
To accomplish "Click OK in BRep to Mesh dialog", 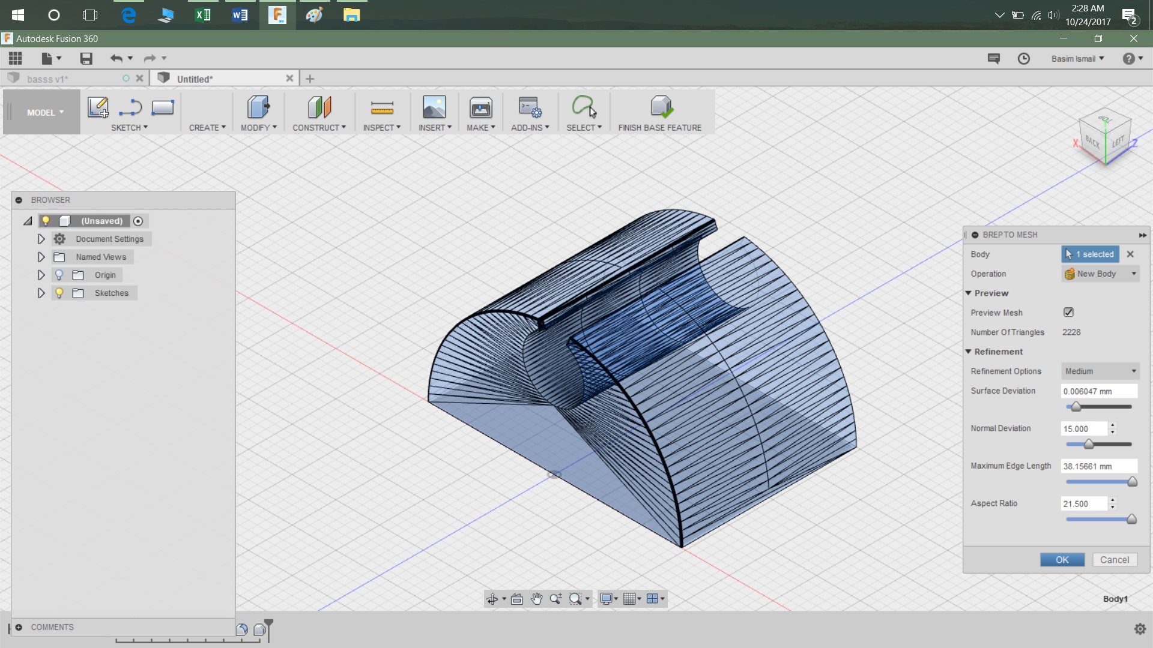I will (x=1062, y=560).
